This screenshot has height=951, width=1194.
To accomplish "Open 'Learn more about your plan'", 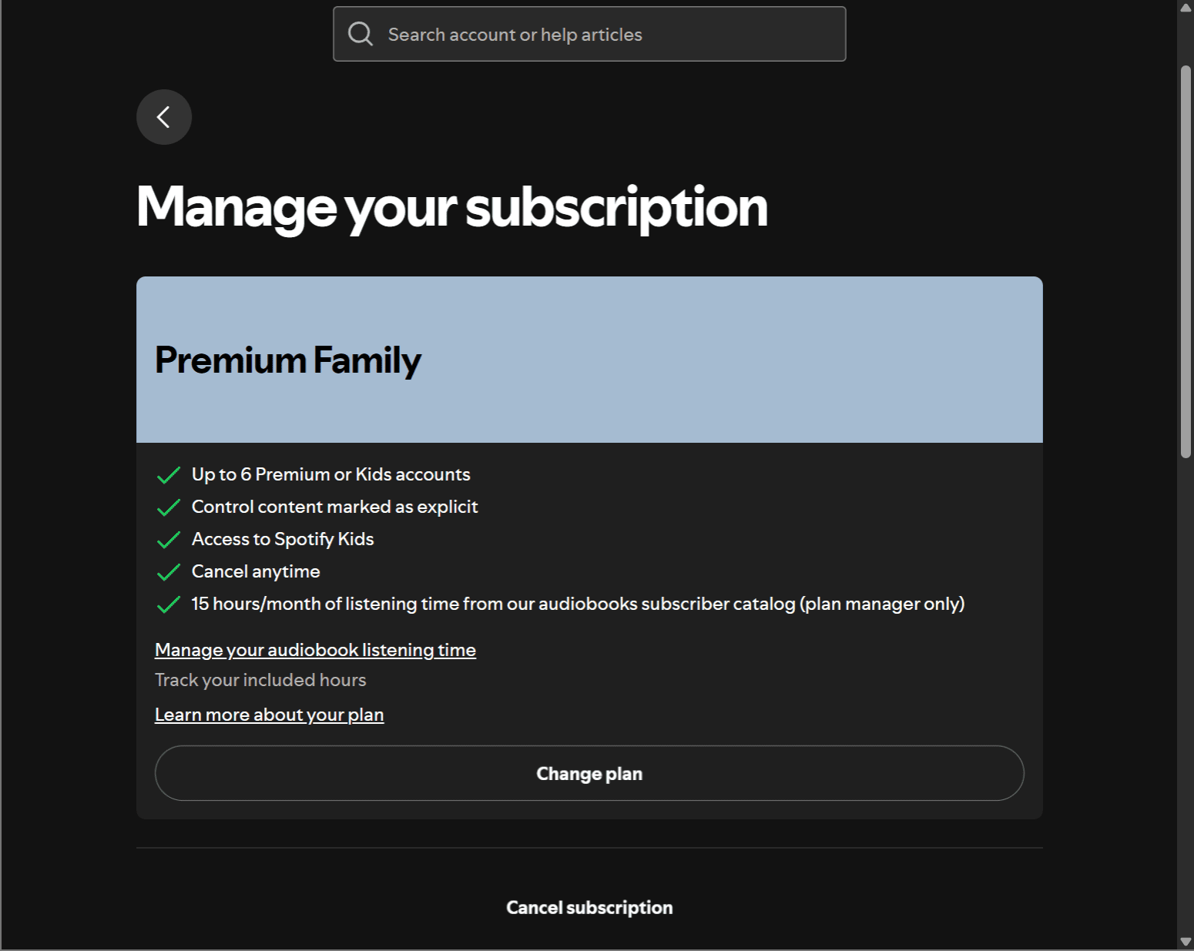I will tap(269, 714).
